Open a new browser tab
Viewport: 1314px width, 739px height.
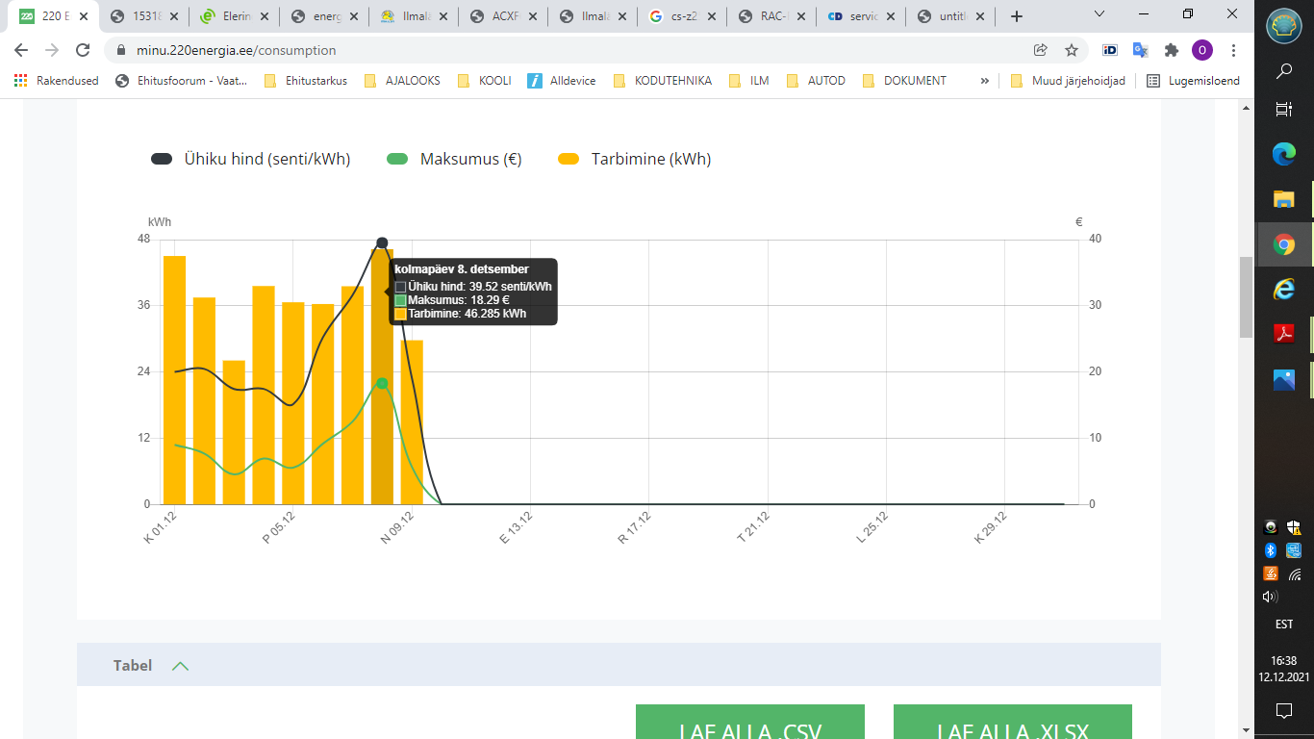click(1017, 16)
